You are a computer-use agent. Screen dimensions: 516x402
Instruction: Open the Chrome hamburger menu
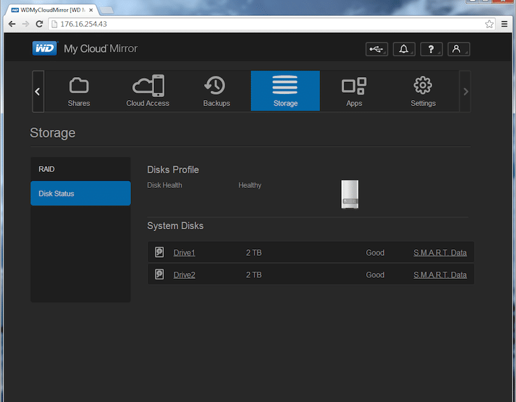(x=504, y=24)
